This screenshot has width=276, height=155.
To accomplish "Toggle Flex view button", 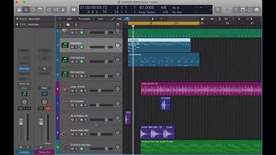I will pyautogui.click(x=119, y=19).
